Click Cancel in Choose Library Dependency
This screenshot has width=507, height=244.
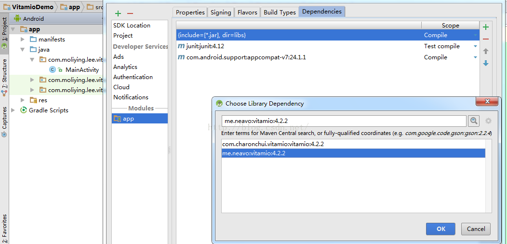tap(476, 229)
